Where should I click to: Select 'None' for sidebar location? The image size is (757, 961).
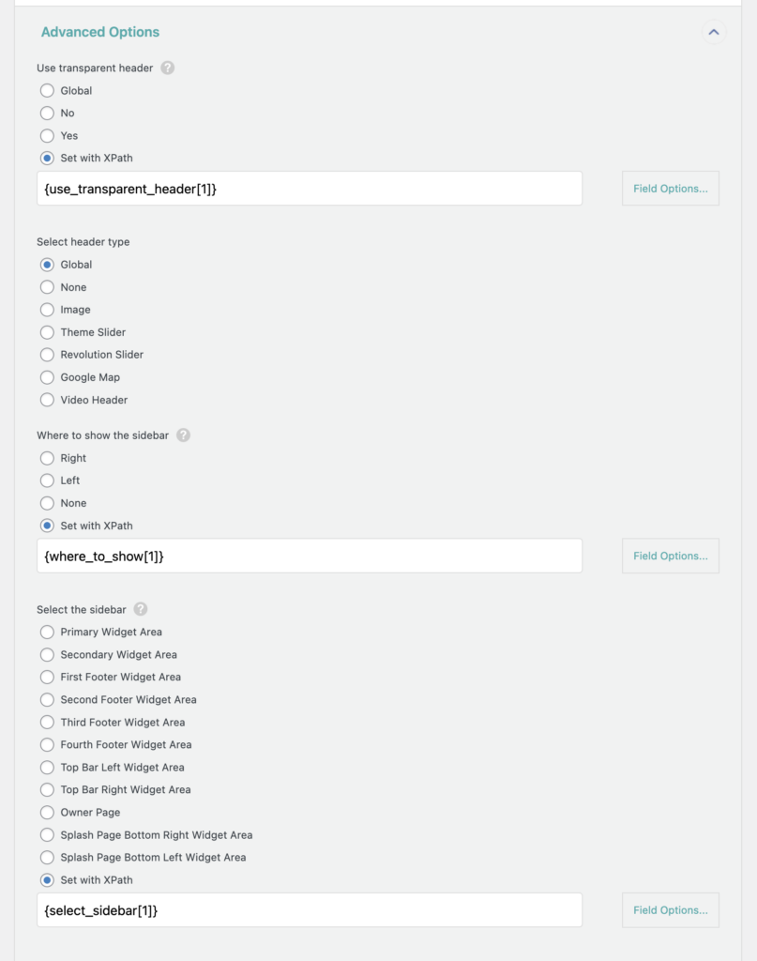[x=47, y=503]
